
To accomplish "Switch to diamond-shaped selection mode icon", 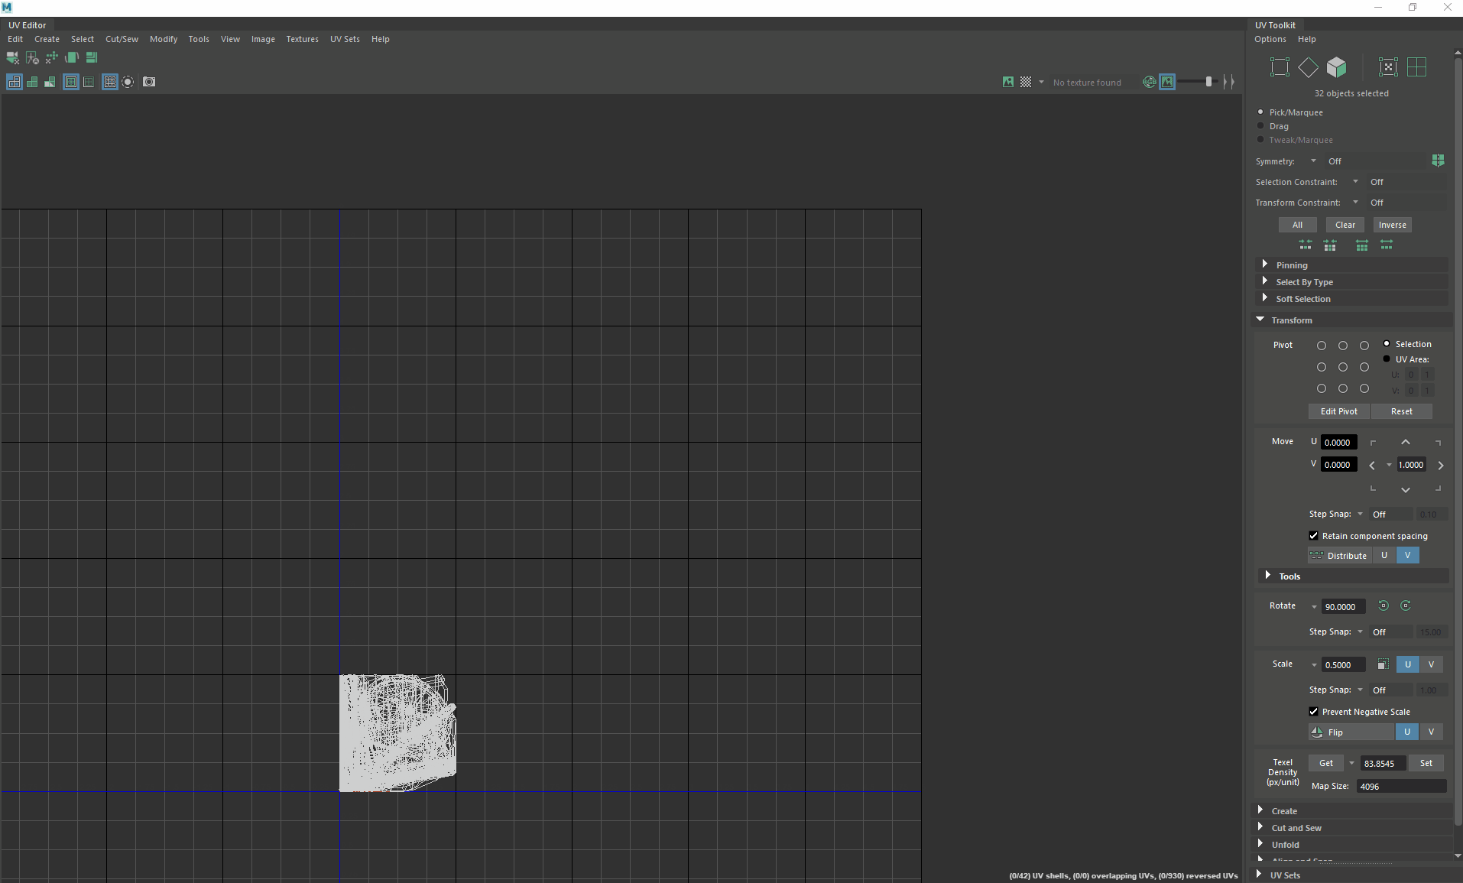I will (x=1308, y=67).
